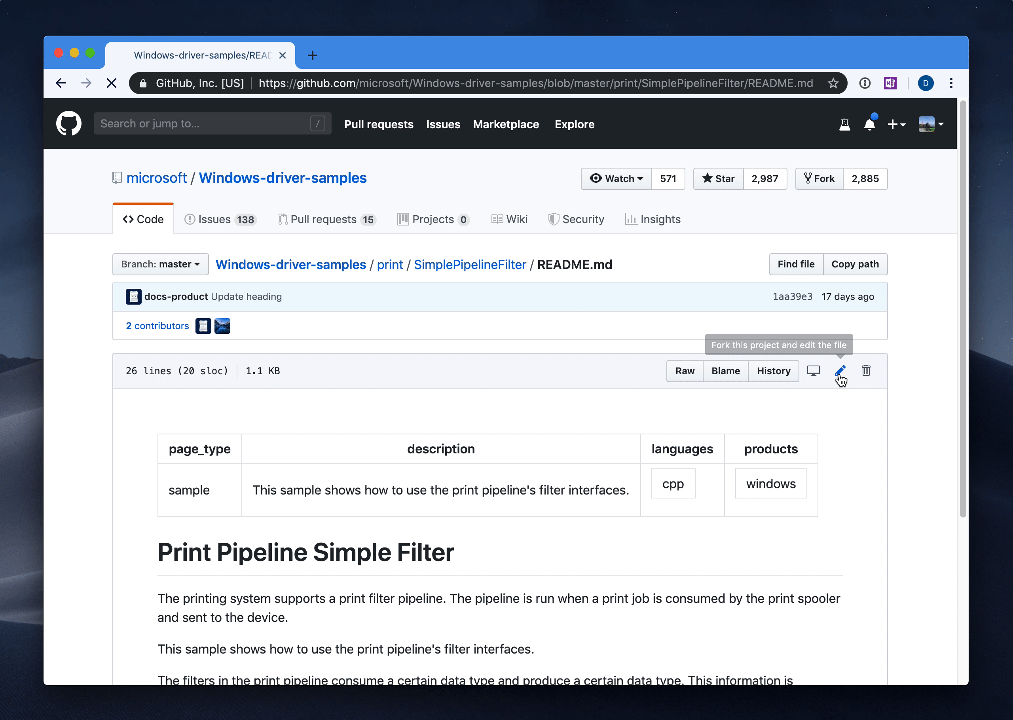View the 2,885 forks count
Image resolution: width=1013 pixels, height=720 pixels.
coord(865,179)
